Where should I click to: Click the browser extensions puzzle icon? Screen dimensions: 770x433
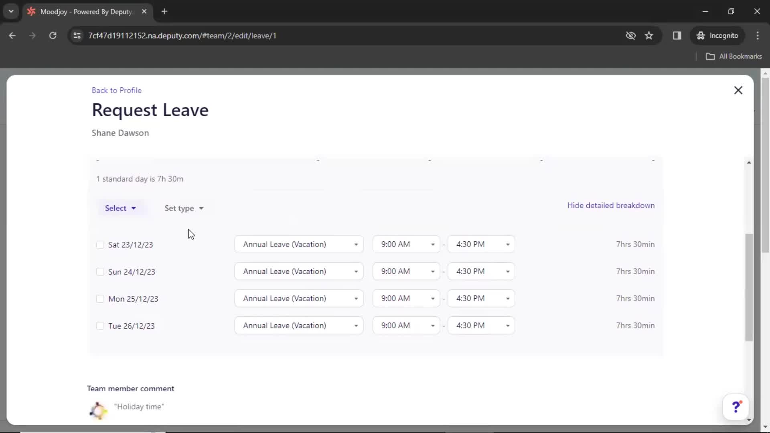click(x=677, y=35)
